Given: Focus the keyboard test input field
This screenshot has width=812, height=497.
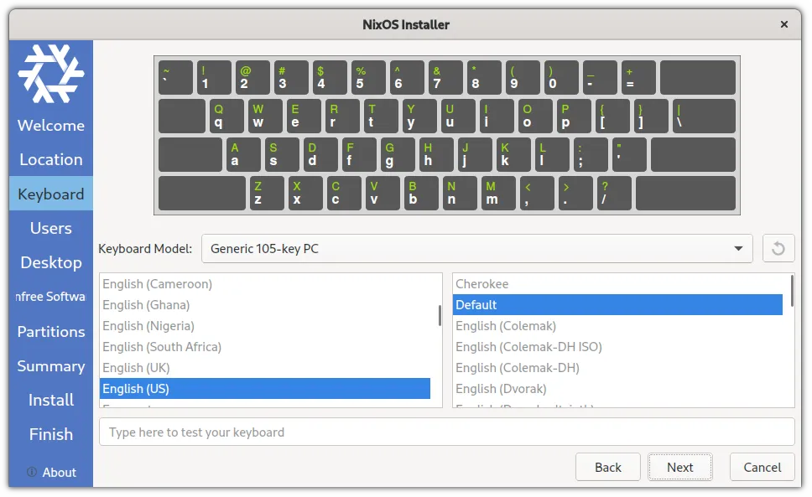Looking at the screenshot, I should (446, 432).
